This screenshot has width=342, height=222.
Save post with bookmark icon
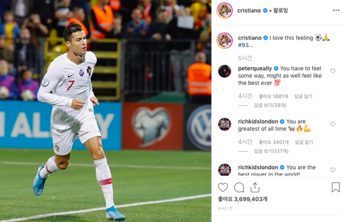(x=336, y=188)
